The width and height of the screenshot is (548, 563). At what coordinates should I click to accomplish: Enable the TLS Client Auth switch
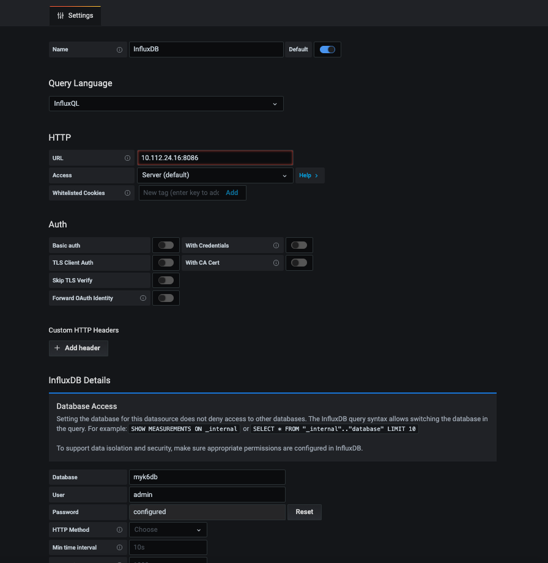click(x=166, y=263)
